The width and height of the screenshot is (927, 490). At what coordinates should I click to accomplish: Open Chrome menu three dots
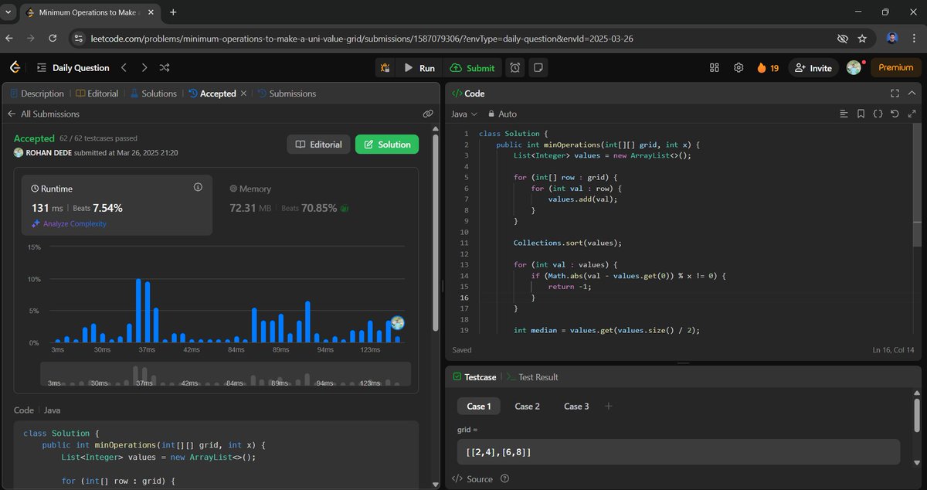pyautogui.click(x=914, y=38)
